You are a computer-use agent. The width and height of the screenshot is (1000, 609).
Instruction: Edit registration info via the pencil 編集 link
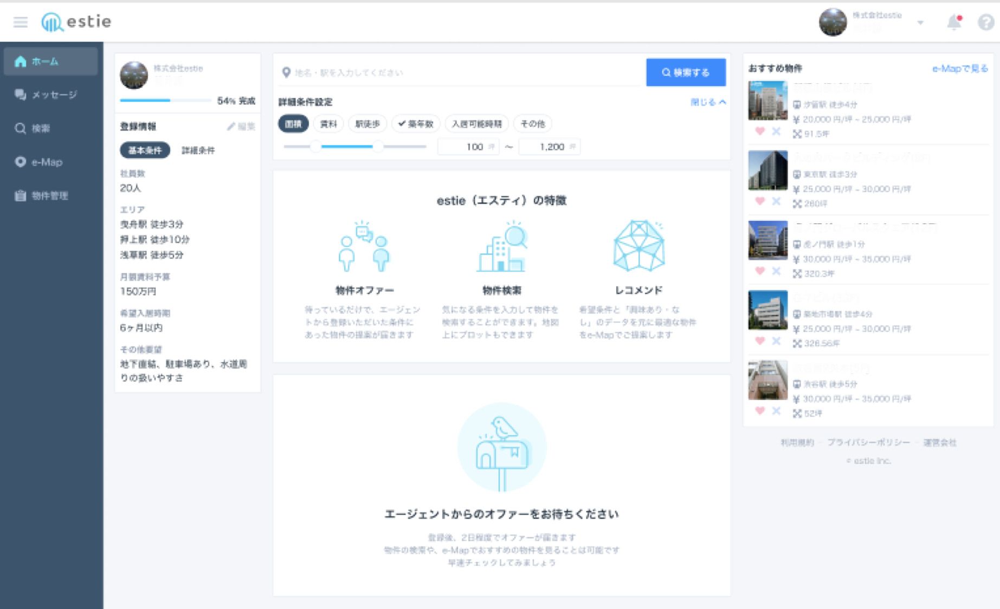241,126
